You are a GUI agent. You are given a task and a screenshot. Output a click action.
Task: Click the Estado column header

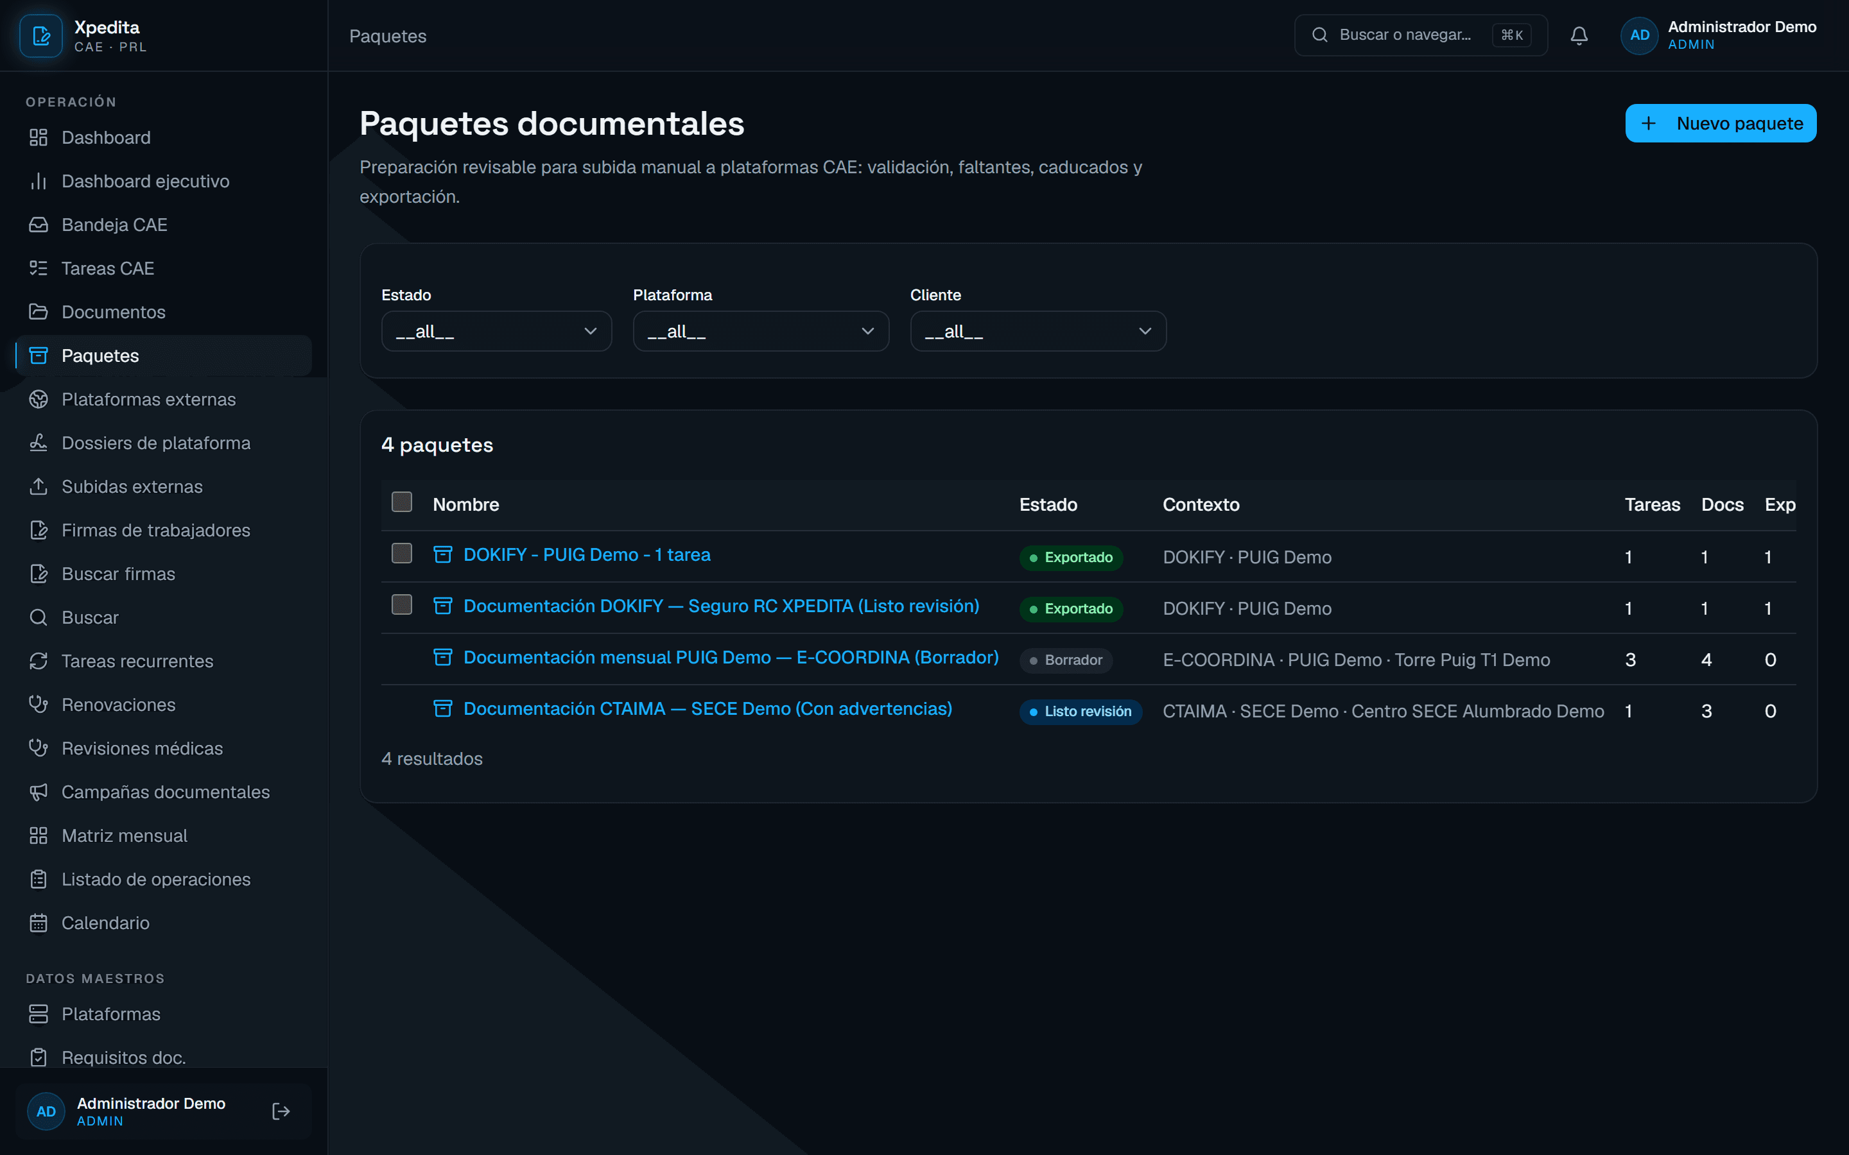click(x=1048, y=504)
